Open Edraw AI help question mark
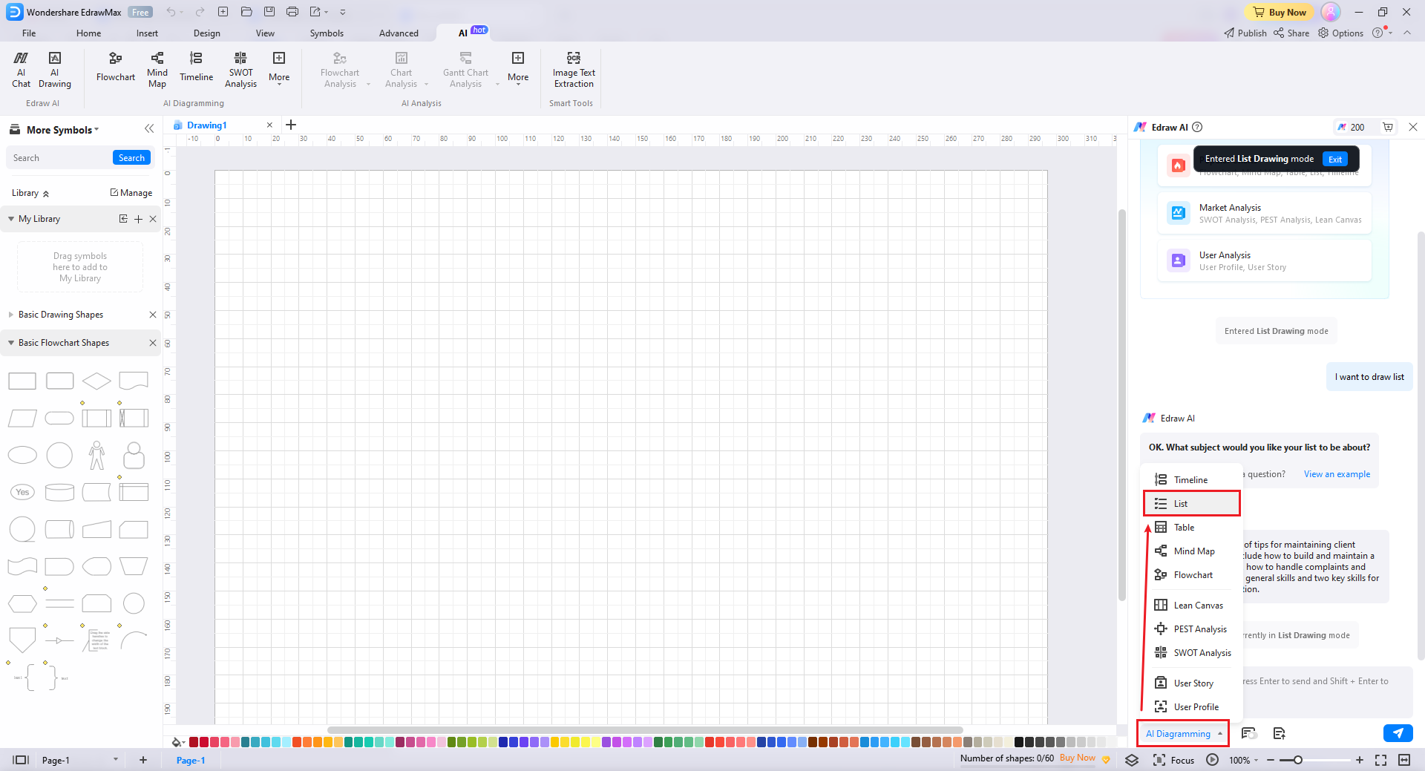 1197,127
